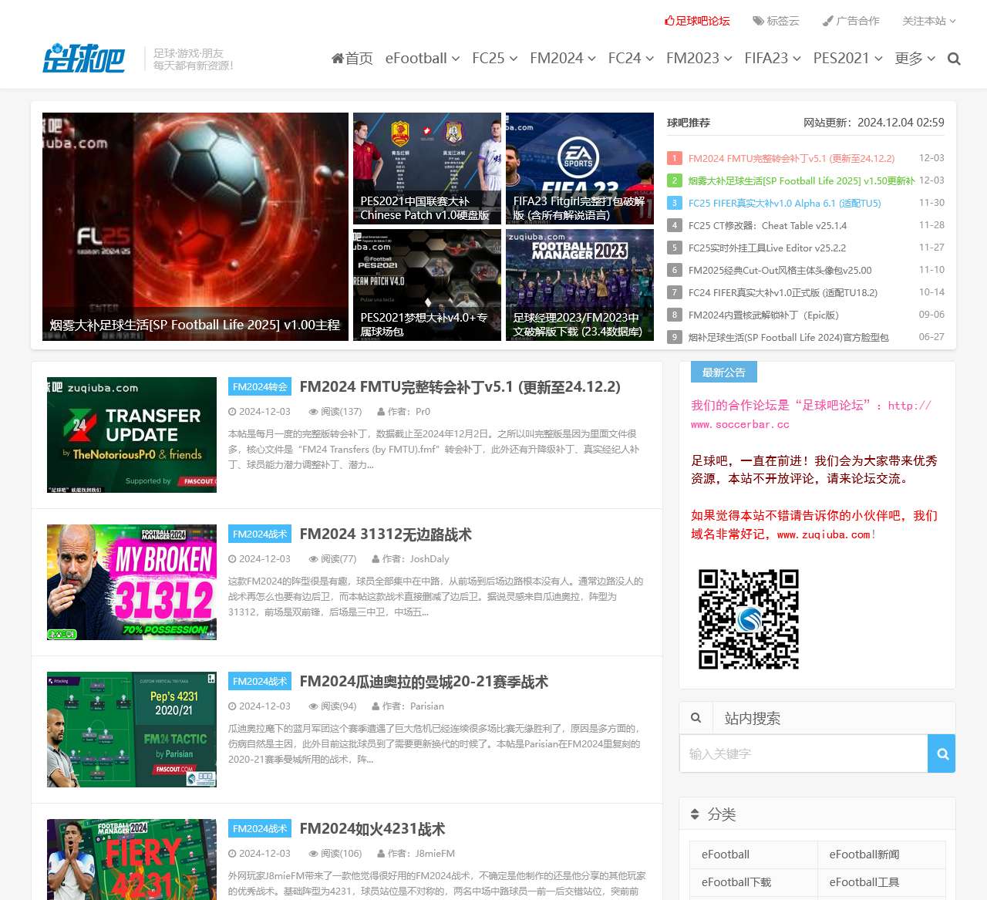The width and height of the screenshot is (987, 900).
Task: Open the eFootball category
Action: coord(753,854)
